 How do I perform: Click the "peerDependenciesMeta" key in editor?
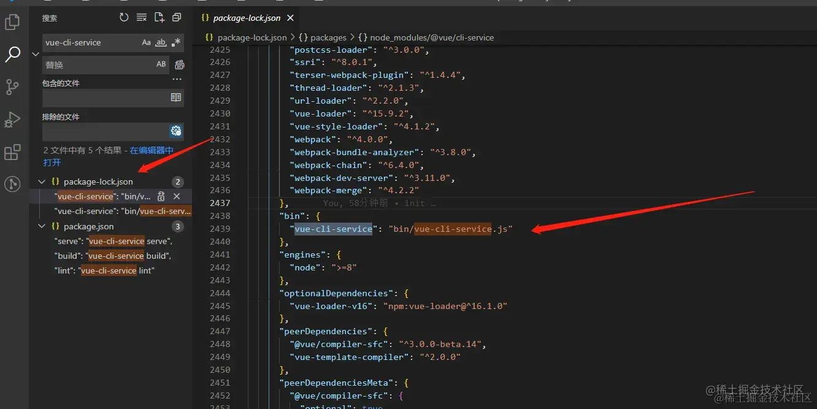click(x=336, y=383)
